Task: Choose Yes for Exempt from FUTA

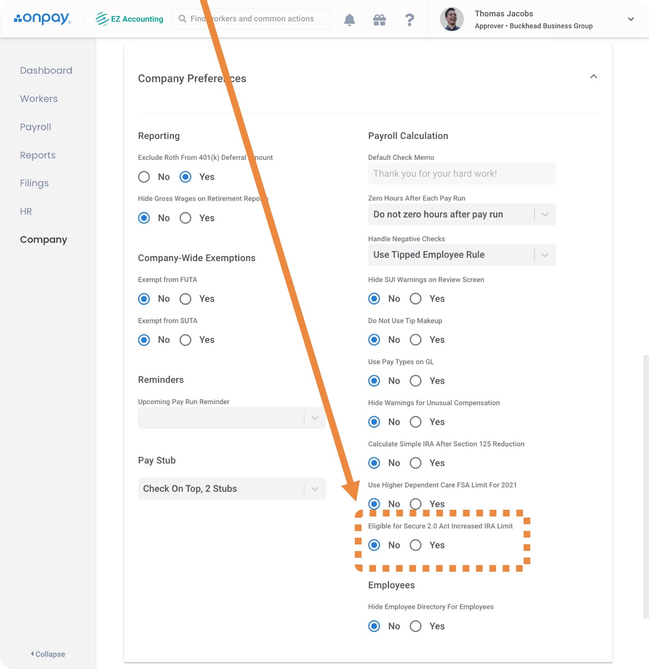Action: tap(185, 299)
